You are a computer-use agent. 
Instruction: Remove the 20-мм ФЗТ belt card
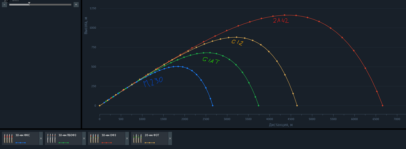[170, 138]
